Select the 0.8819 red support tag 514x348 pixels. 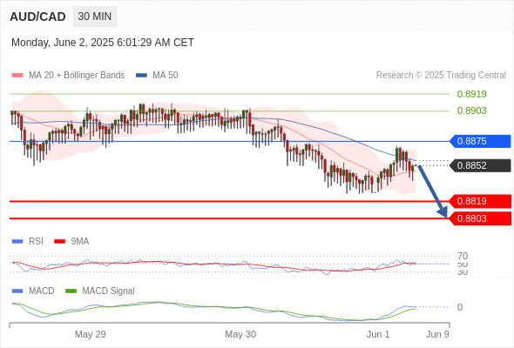480,201
